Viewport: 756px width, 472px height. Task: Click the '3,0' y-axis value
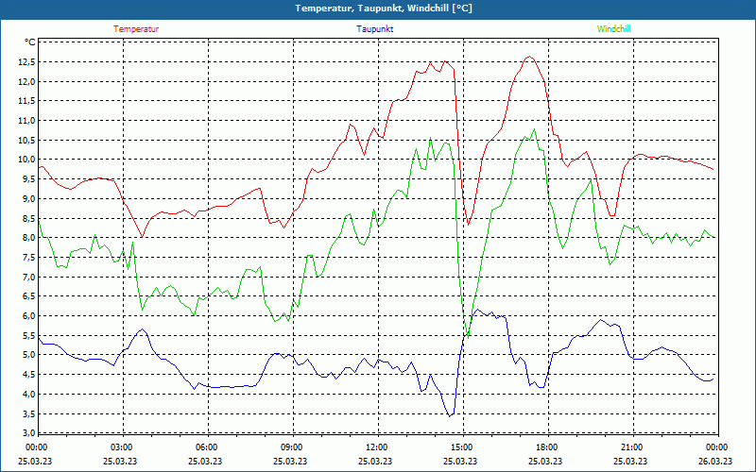click(28, 432)
